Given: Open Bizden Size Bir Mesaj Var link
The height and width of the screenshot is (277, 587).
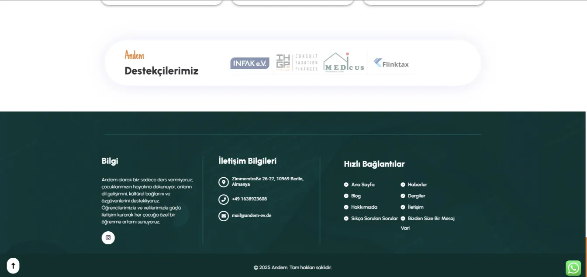Looking at the screenshot, I should tap(431, 219).
